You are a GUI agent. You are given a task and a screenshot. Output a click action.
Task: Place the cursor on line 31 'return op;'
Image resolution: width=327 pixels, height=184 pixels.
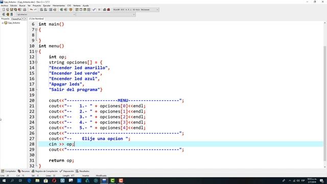click(61, 160)
